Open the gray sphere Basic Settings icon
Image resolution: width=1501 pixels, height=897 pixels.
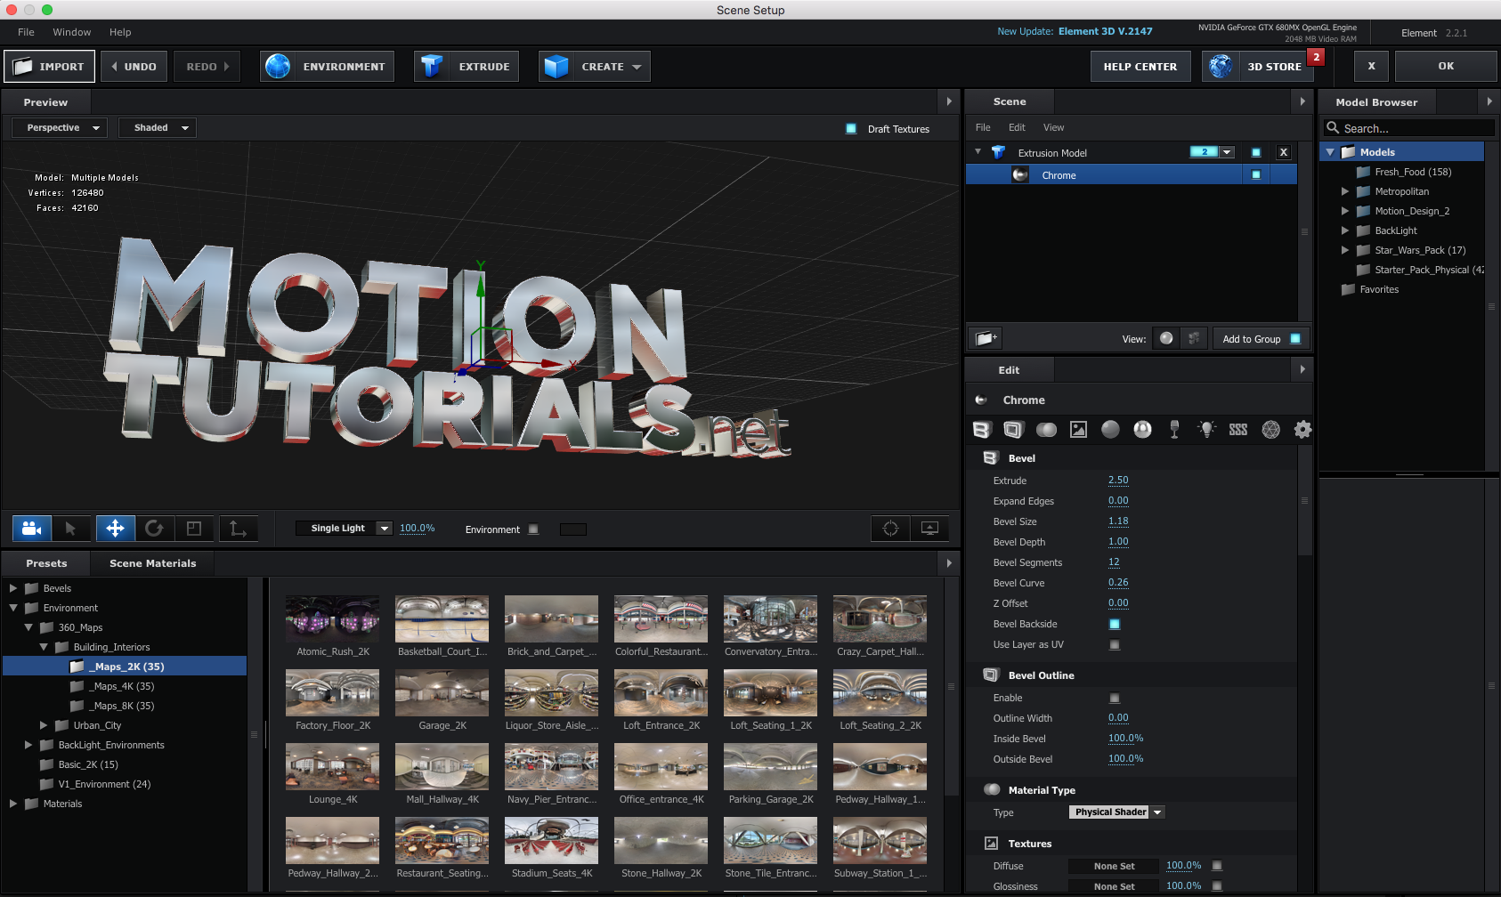(1110, 430)
